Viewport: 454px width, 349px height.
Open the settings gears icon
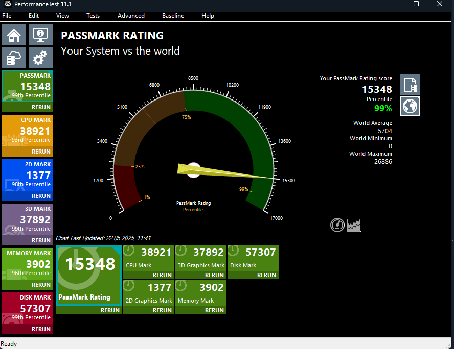pos(40,58)
